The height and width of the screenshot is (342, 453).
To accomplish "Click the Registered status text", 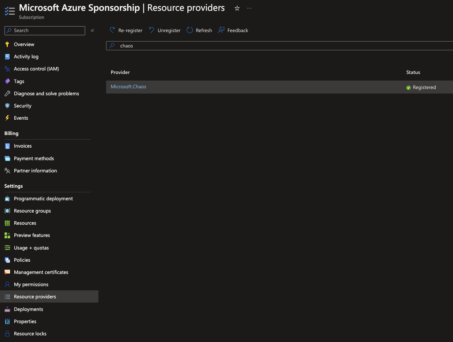I will [x=424, y=88].
